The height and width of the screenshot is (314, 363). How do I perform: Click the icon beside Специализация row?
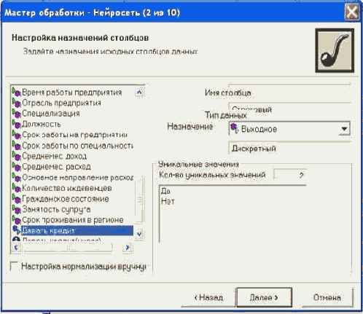16,114
